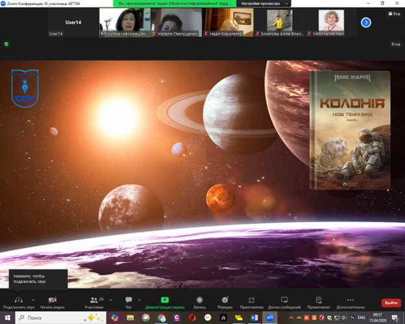Click the red Leave button
Viewport: 405px width, 324px height.
coord(391,303)
